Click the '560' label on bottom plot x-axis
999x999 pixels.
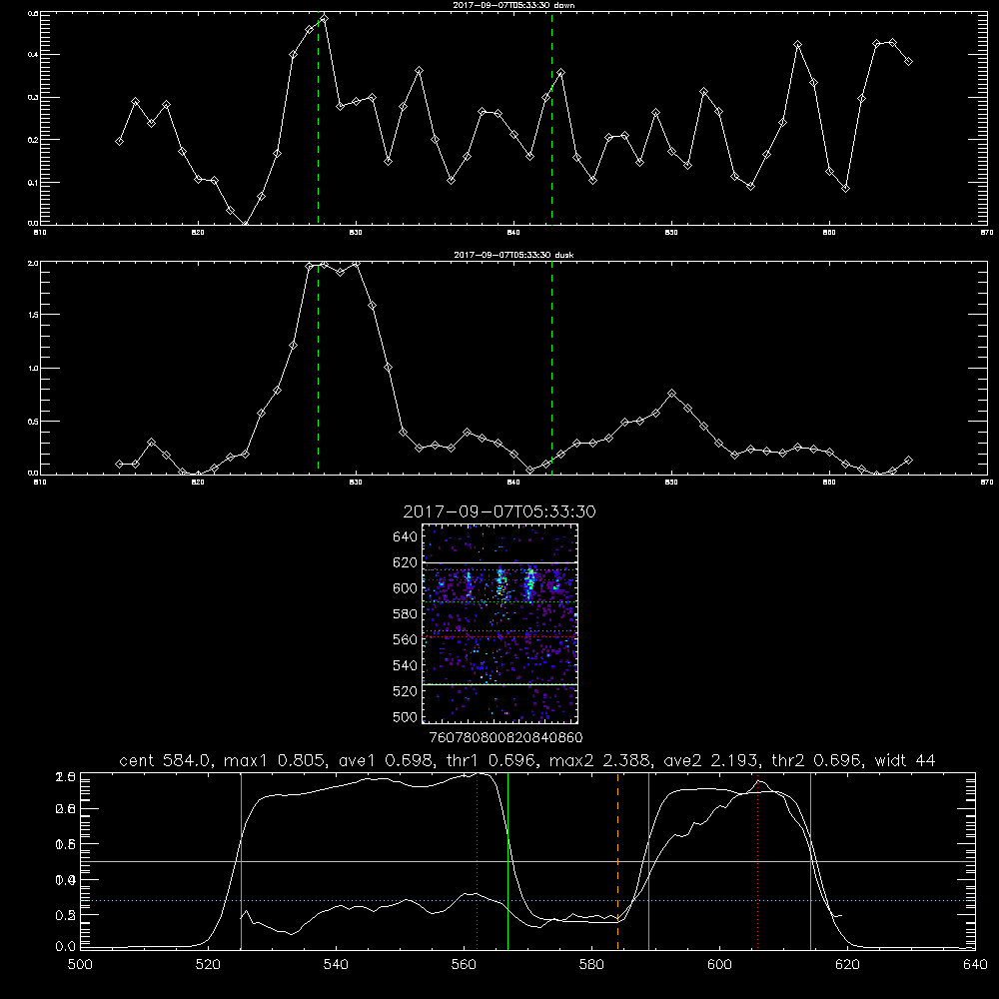pos(464,965)
